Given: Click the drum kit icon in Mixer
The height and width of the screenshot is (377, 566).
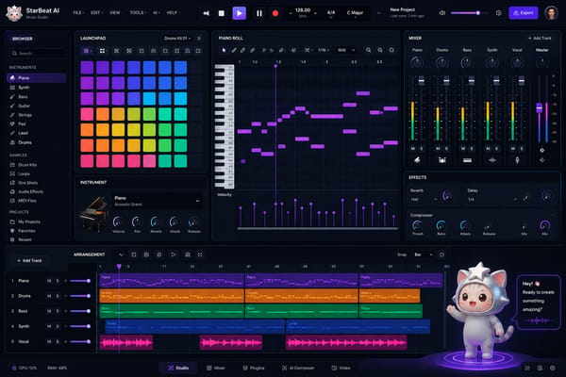Looking at the screenshot, I should (441, 160).
